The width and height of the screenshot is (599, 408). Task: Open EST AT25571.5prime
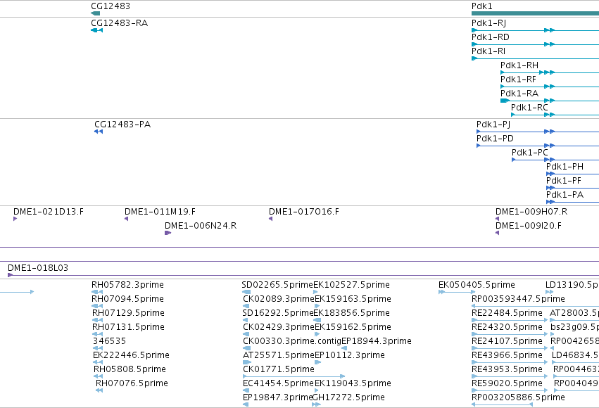(279, 355)
